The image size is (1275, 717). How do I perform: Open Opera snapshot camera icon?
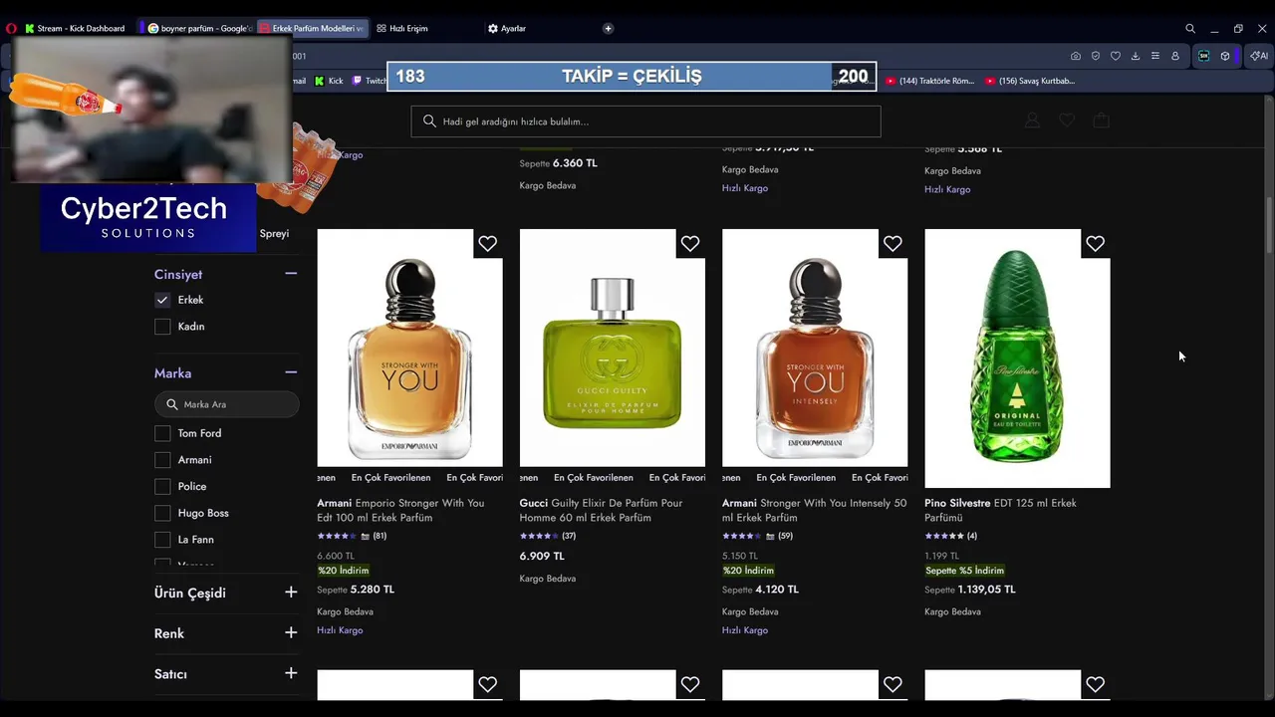click(x=1075, y=56)
